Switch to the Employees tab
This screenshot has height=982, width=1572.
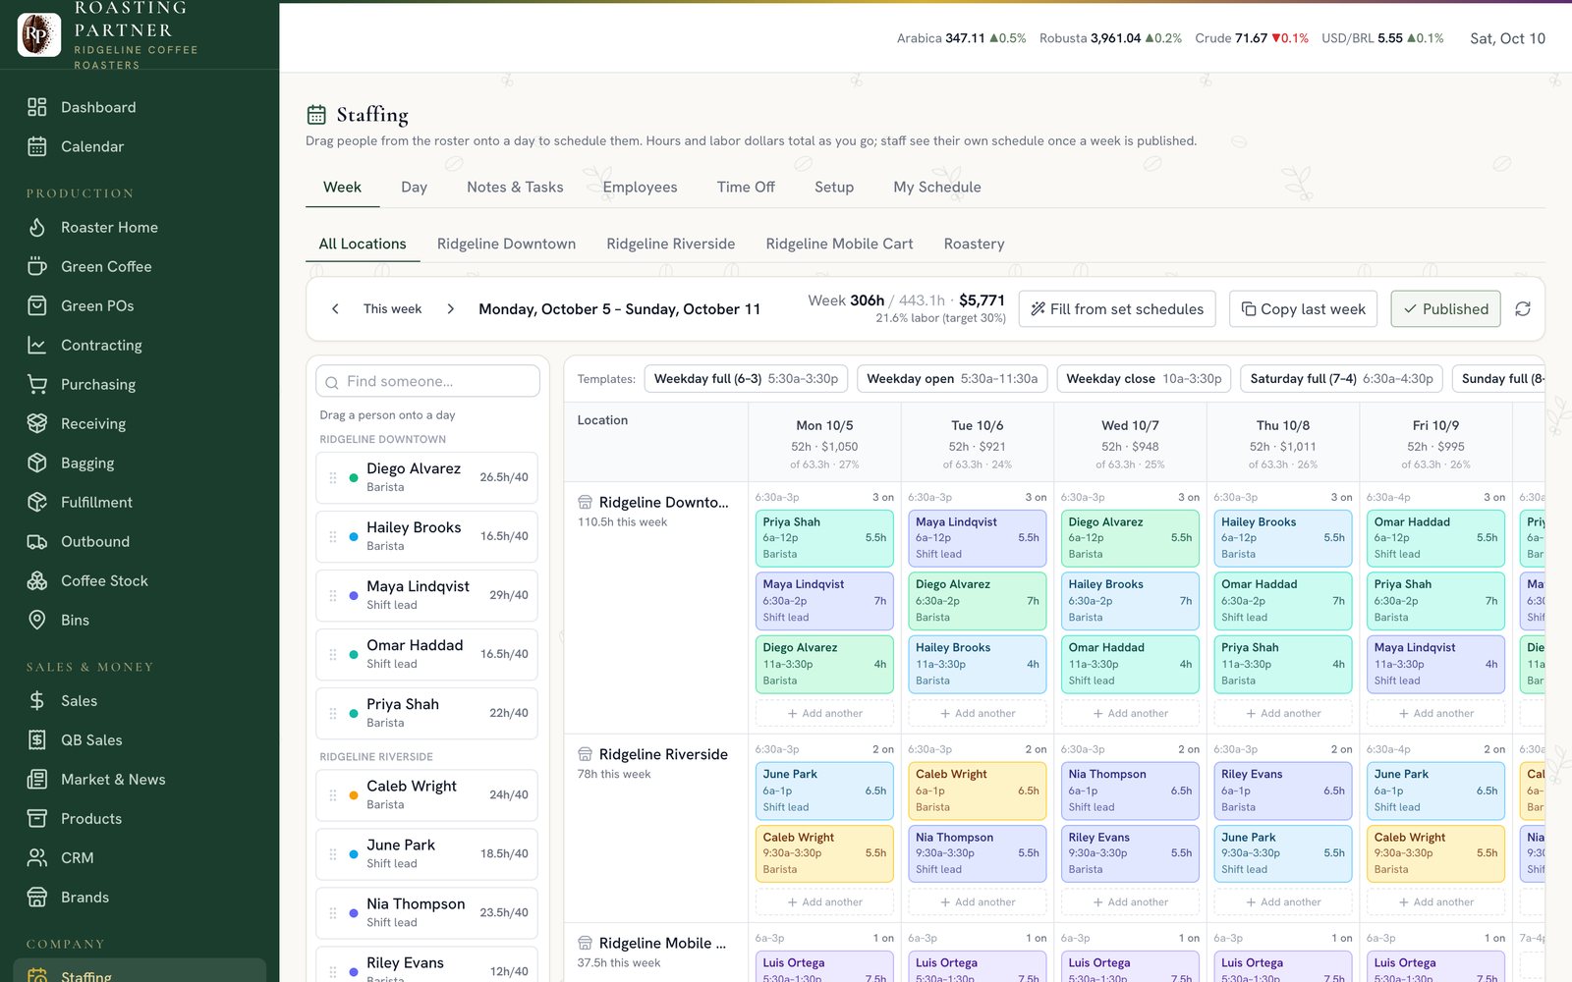point(640,187)
